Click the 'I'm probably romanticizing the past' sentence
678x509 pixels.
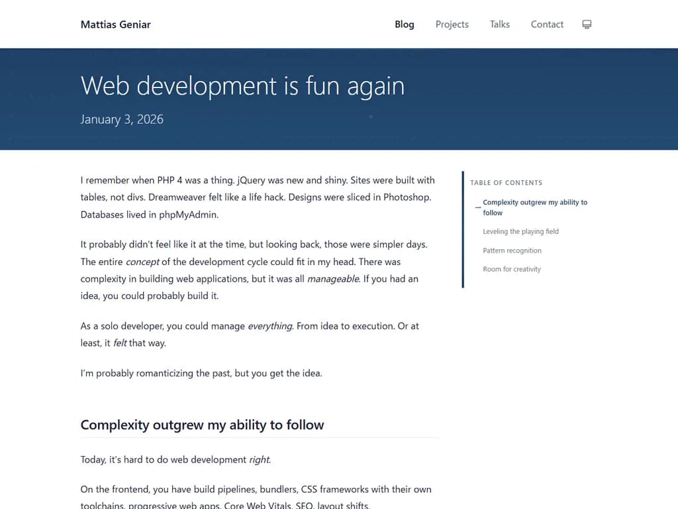[x=201, y=373]
